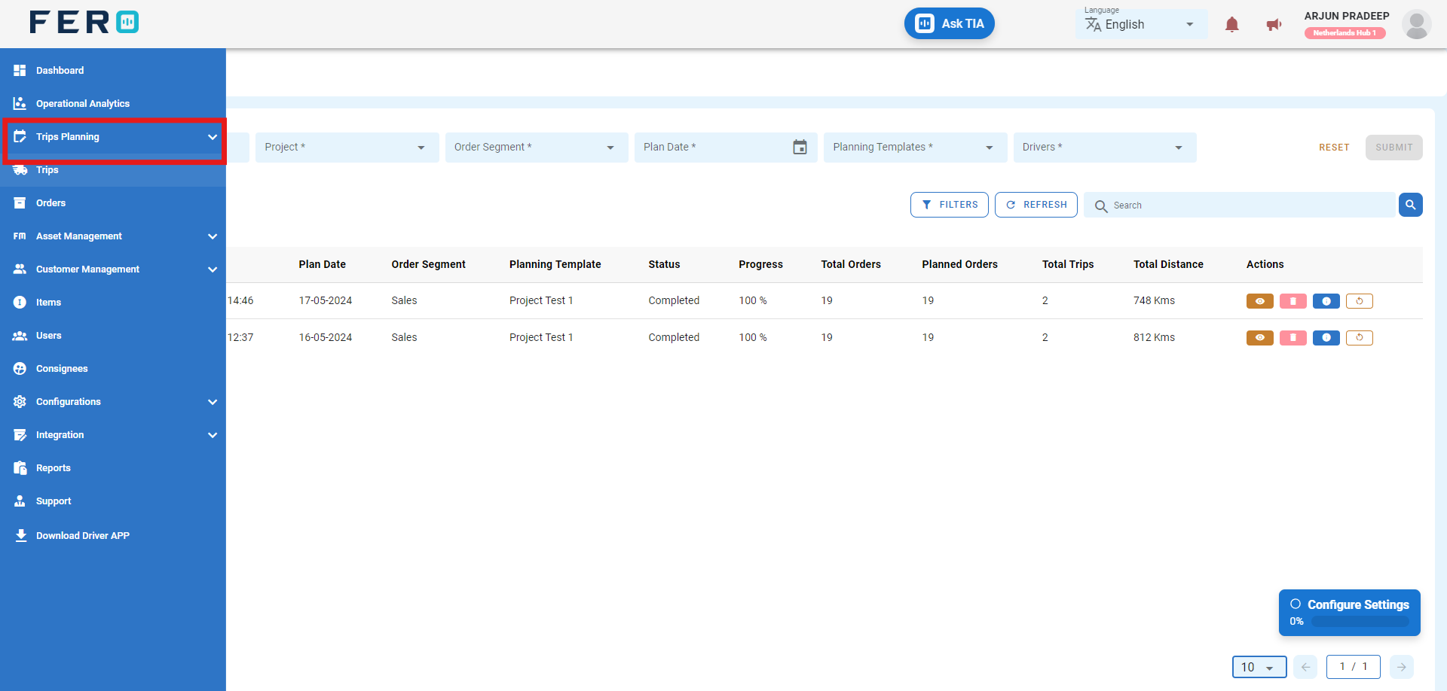Image resolution: width=1447 pixels, height=691 pixels.
Task: Open the Trips menu item
Action: [113, 170]
